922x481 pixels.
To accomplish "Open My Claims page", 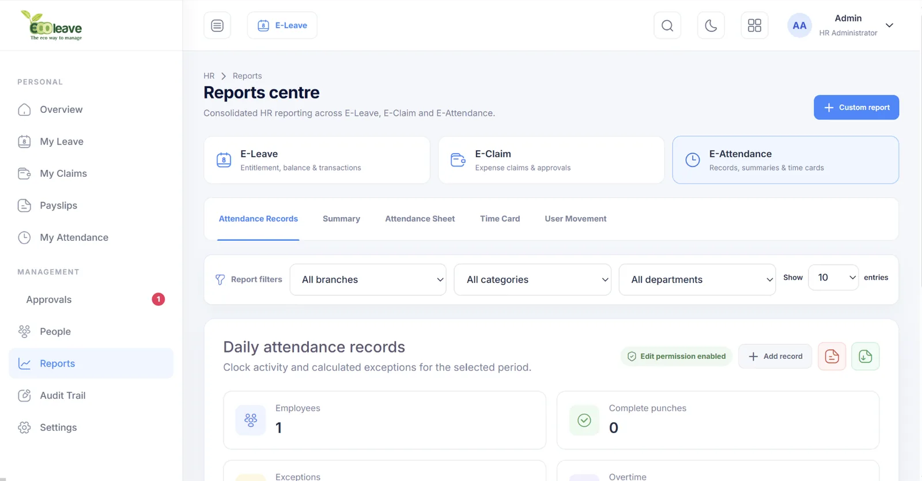I will 63,173.
